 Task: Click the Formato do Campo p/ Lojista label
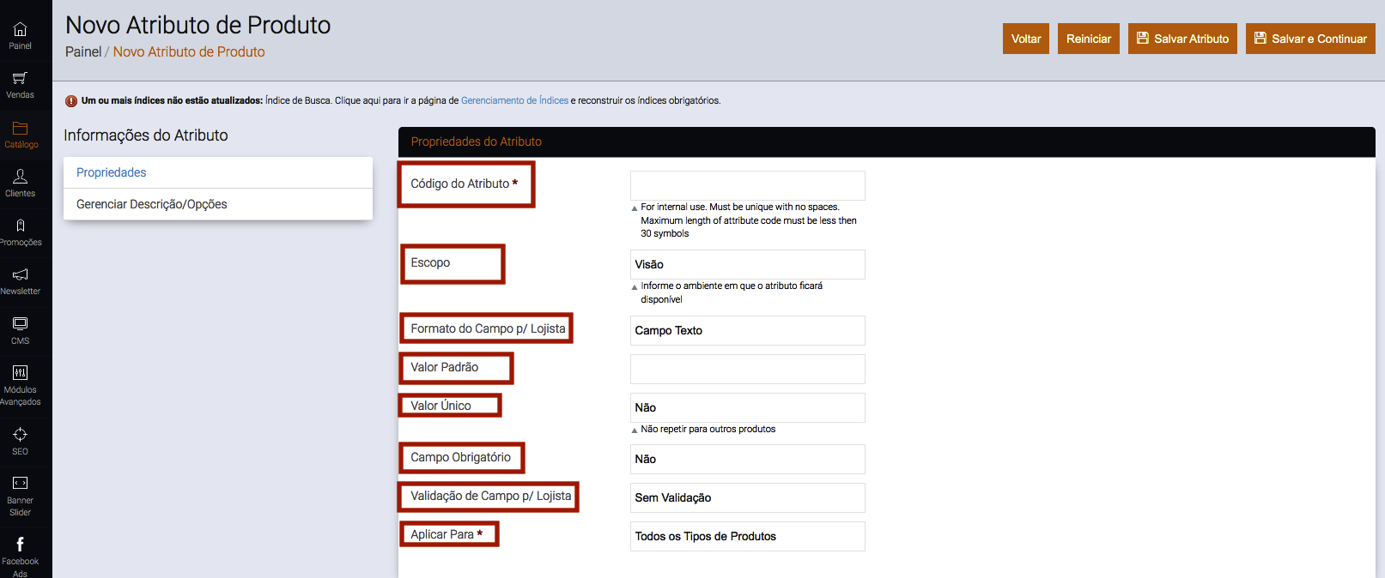point(488,328)
